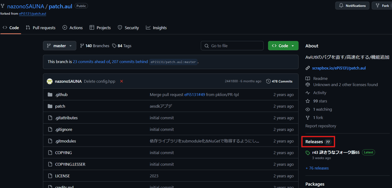Screen dimensions: 392x188
Task: Focus the Go to file search field
Action: point(232,46)
